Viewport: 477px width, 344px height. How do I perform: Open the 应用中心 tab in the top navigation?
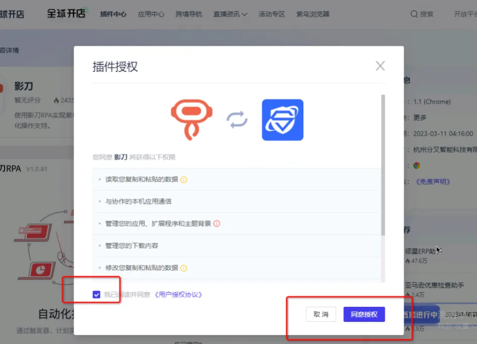[151, 14]
